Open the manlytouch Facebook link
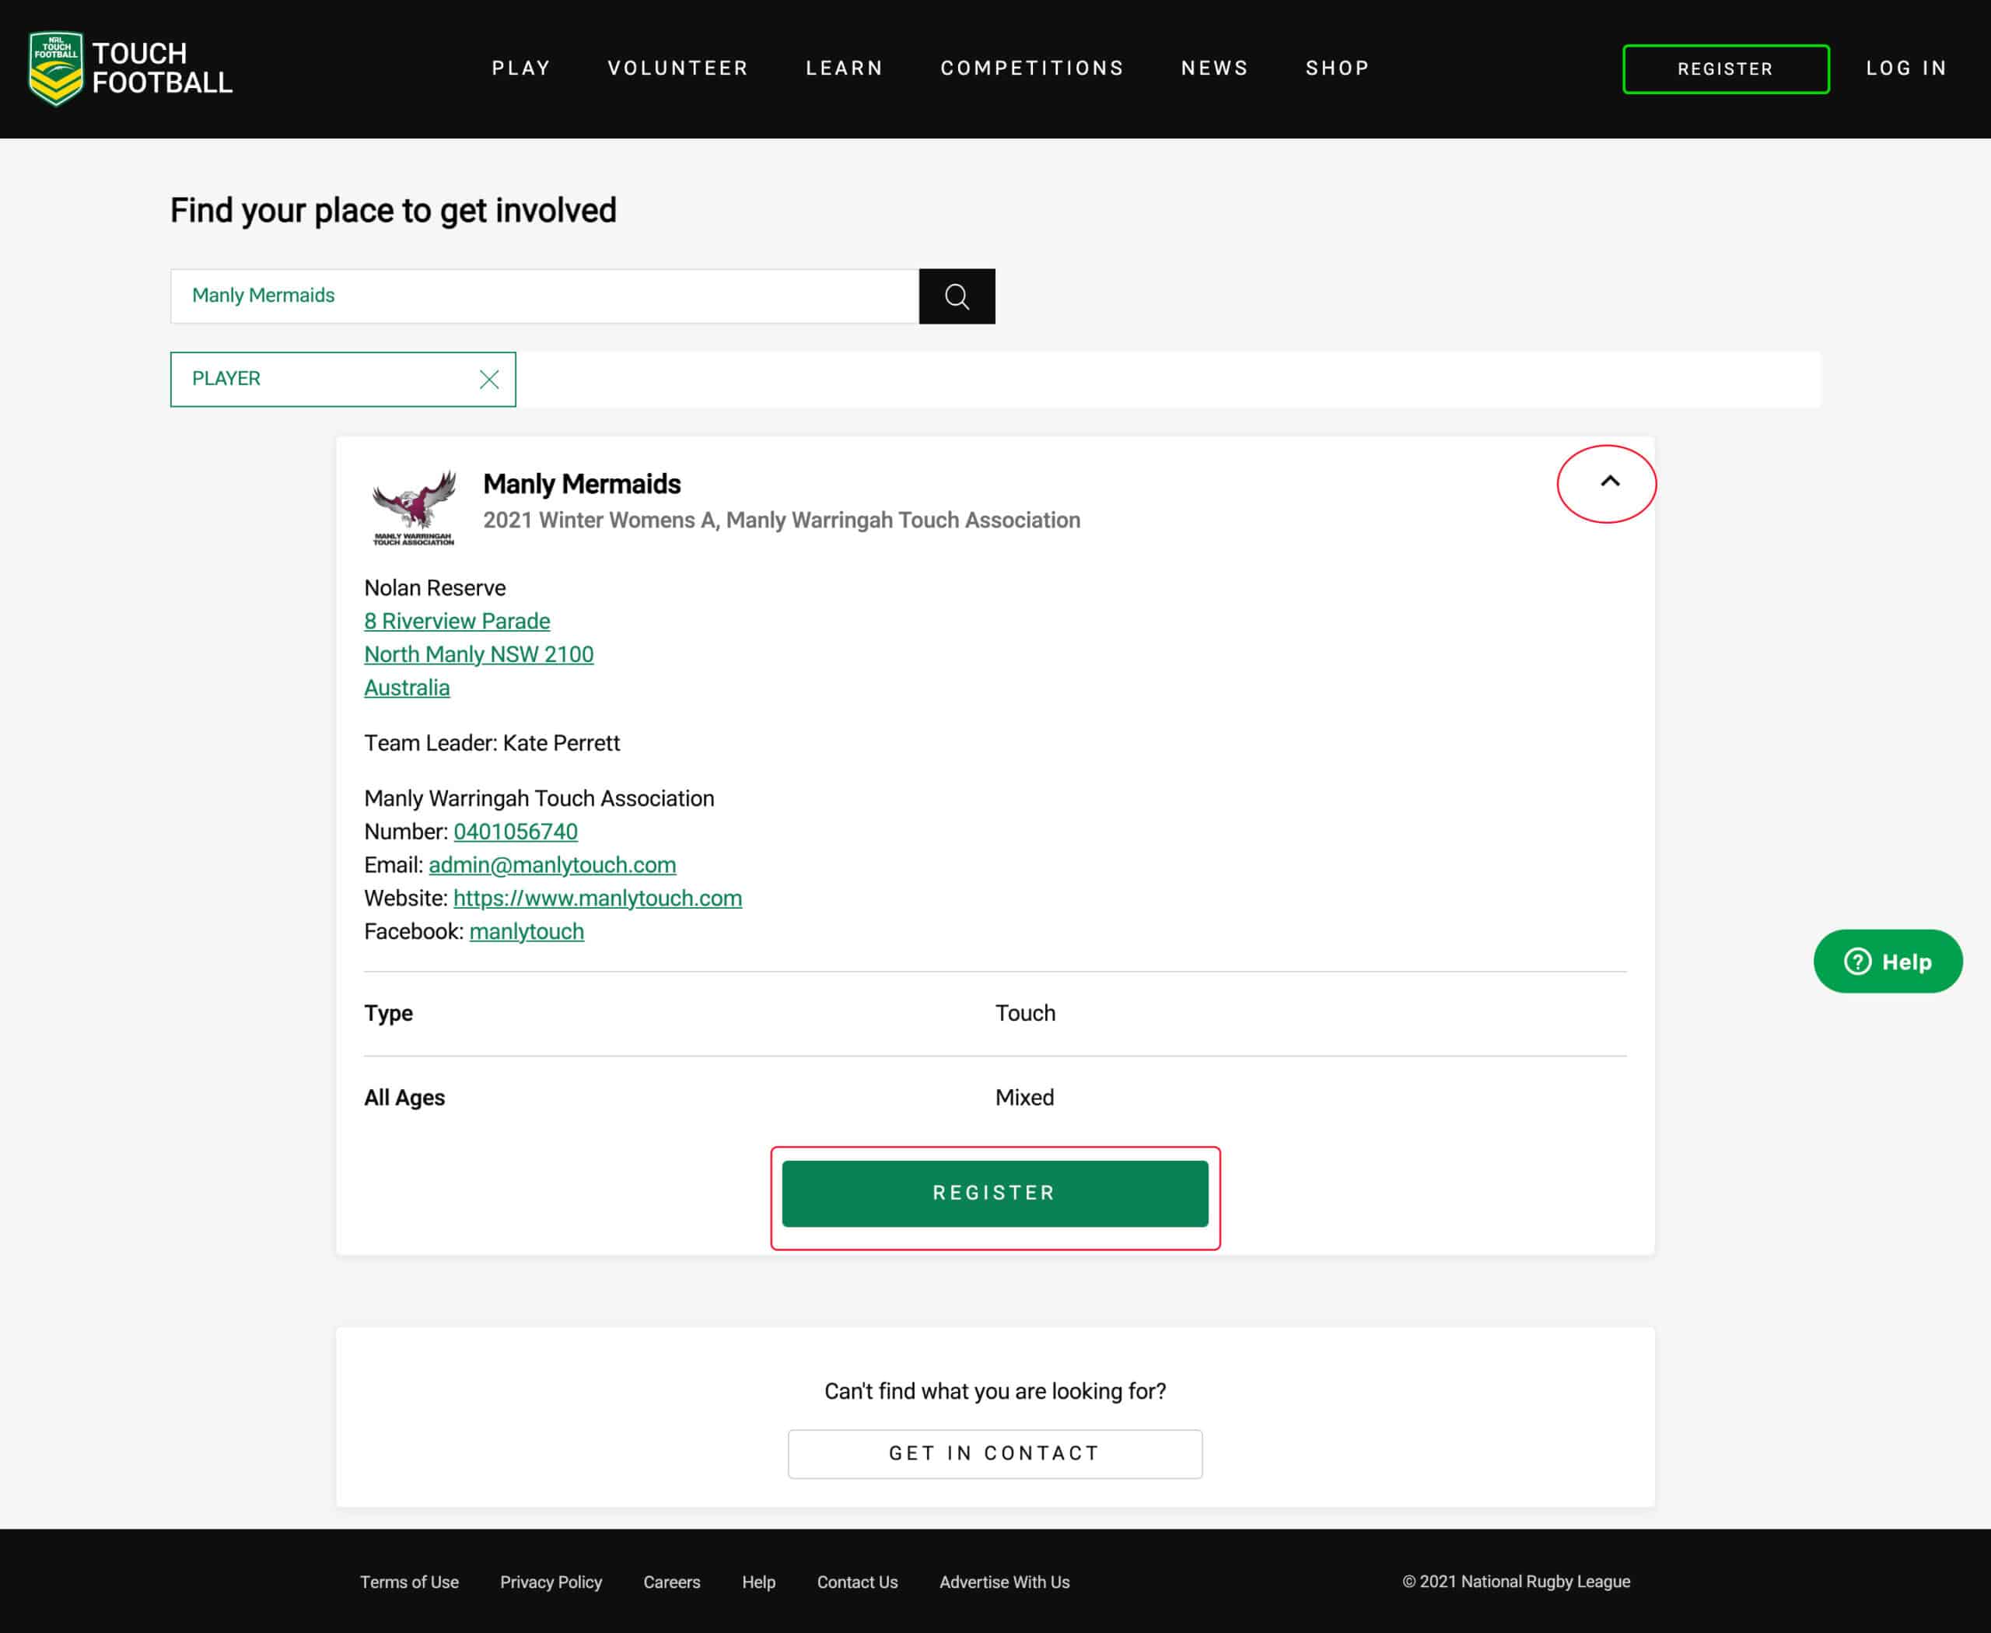Image resolution: width=1991 pixels, height=1633 pixels. 527,931
